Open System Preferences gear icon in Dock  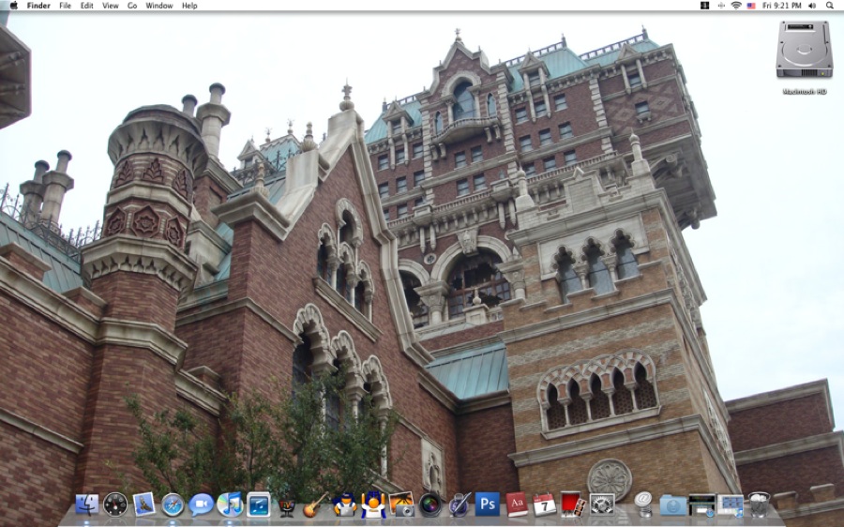point(602,504)
